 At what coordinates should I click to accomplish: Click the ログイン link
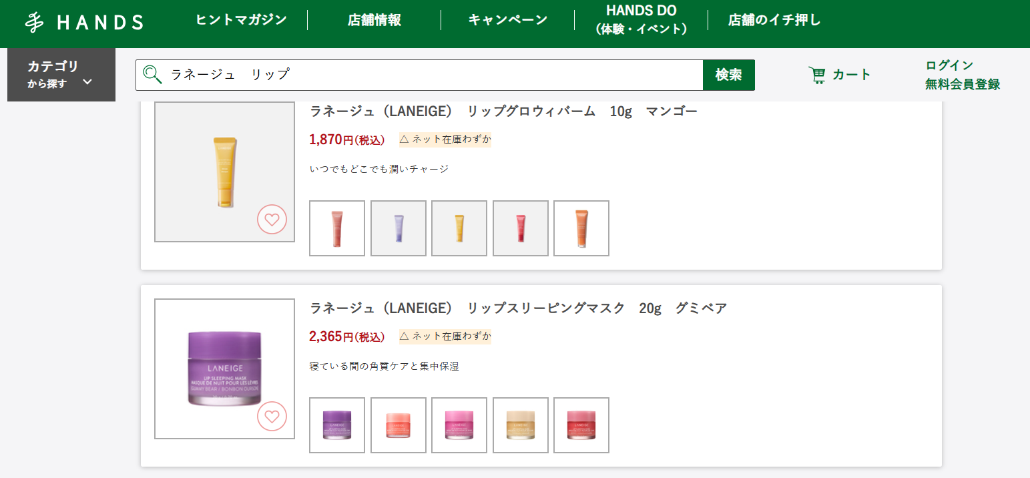(x=949, y=65)
